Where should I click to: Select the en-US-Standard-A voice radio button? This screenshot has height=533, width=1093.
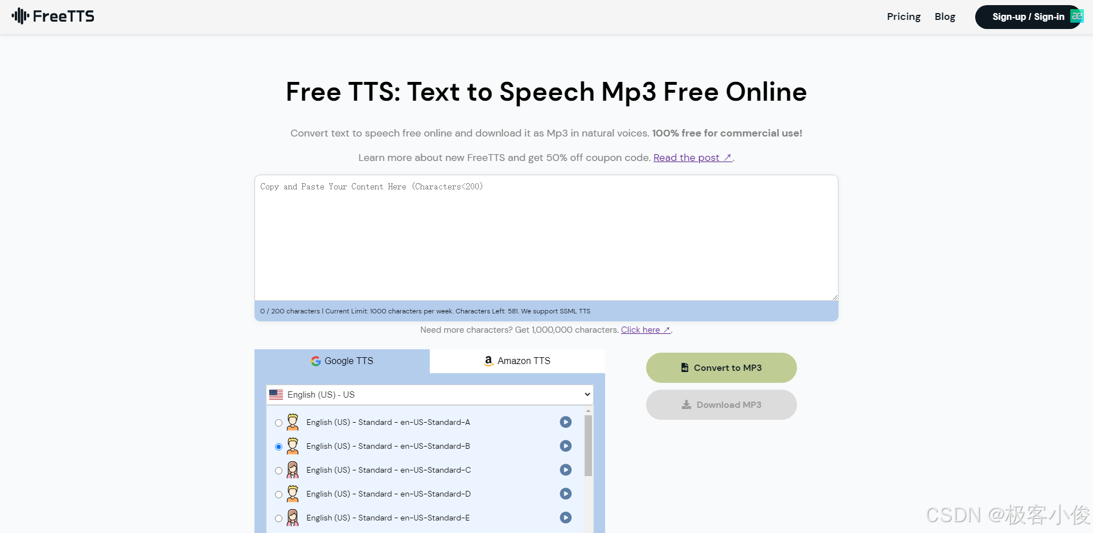tap(278, 423)
